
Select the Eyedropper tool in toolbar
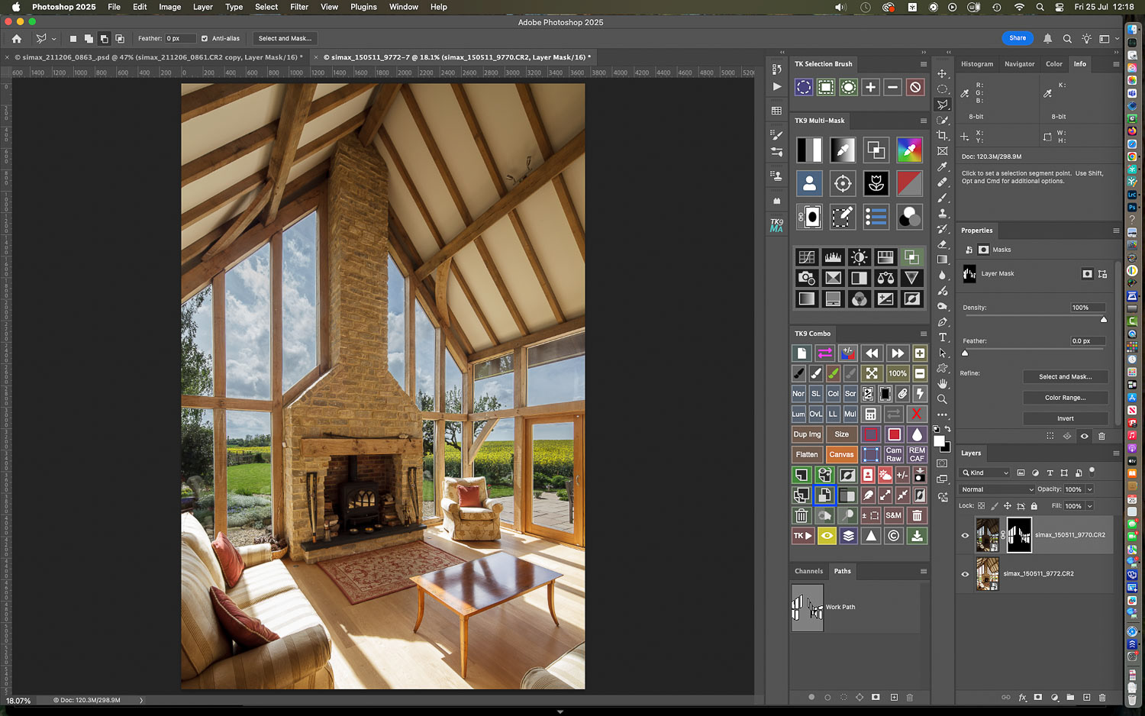943,166
